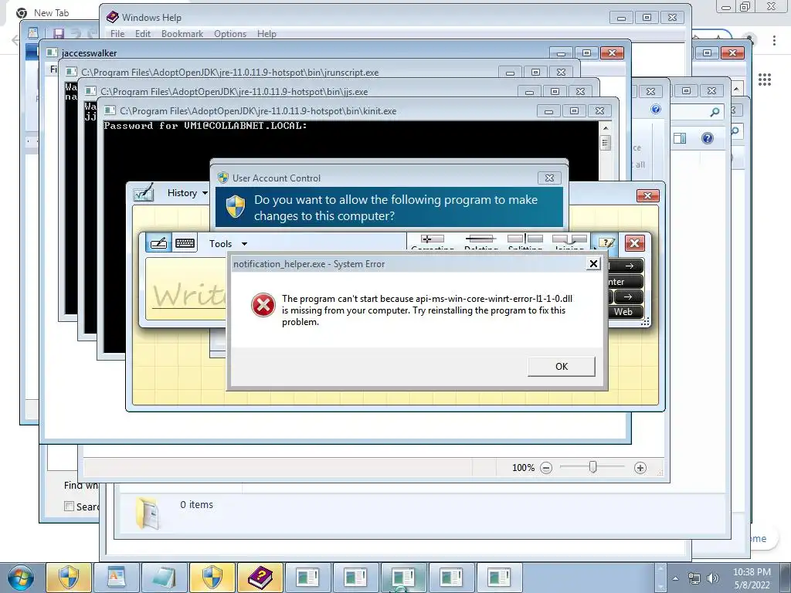Click the 0 items status text
Image resolution: width=791 pixels, height=593 pixels.
click(x=196, y=505)
